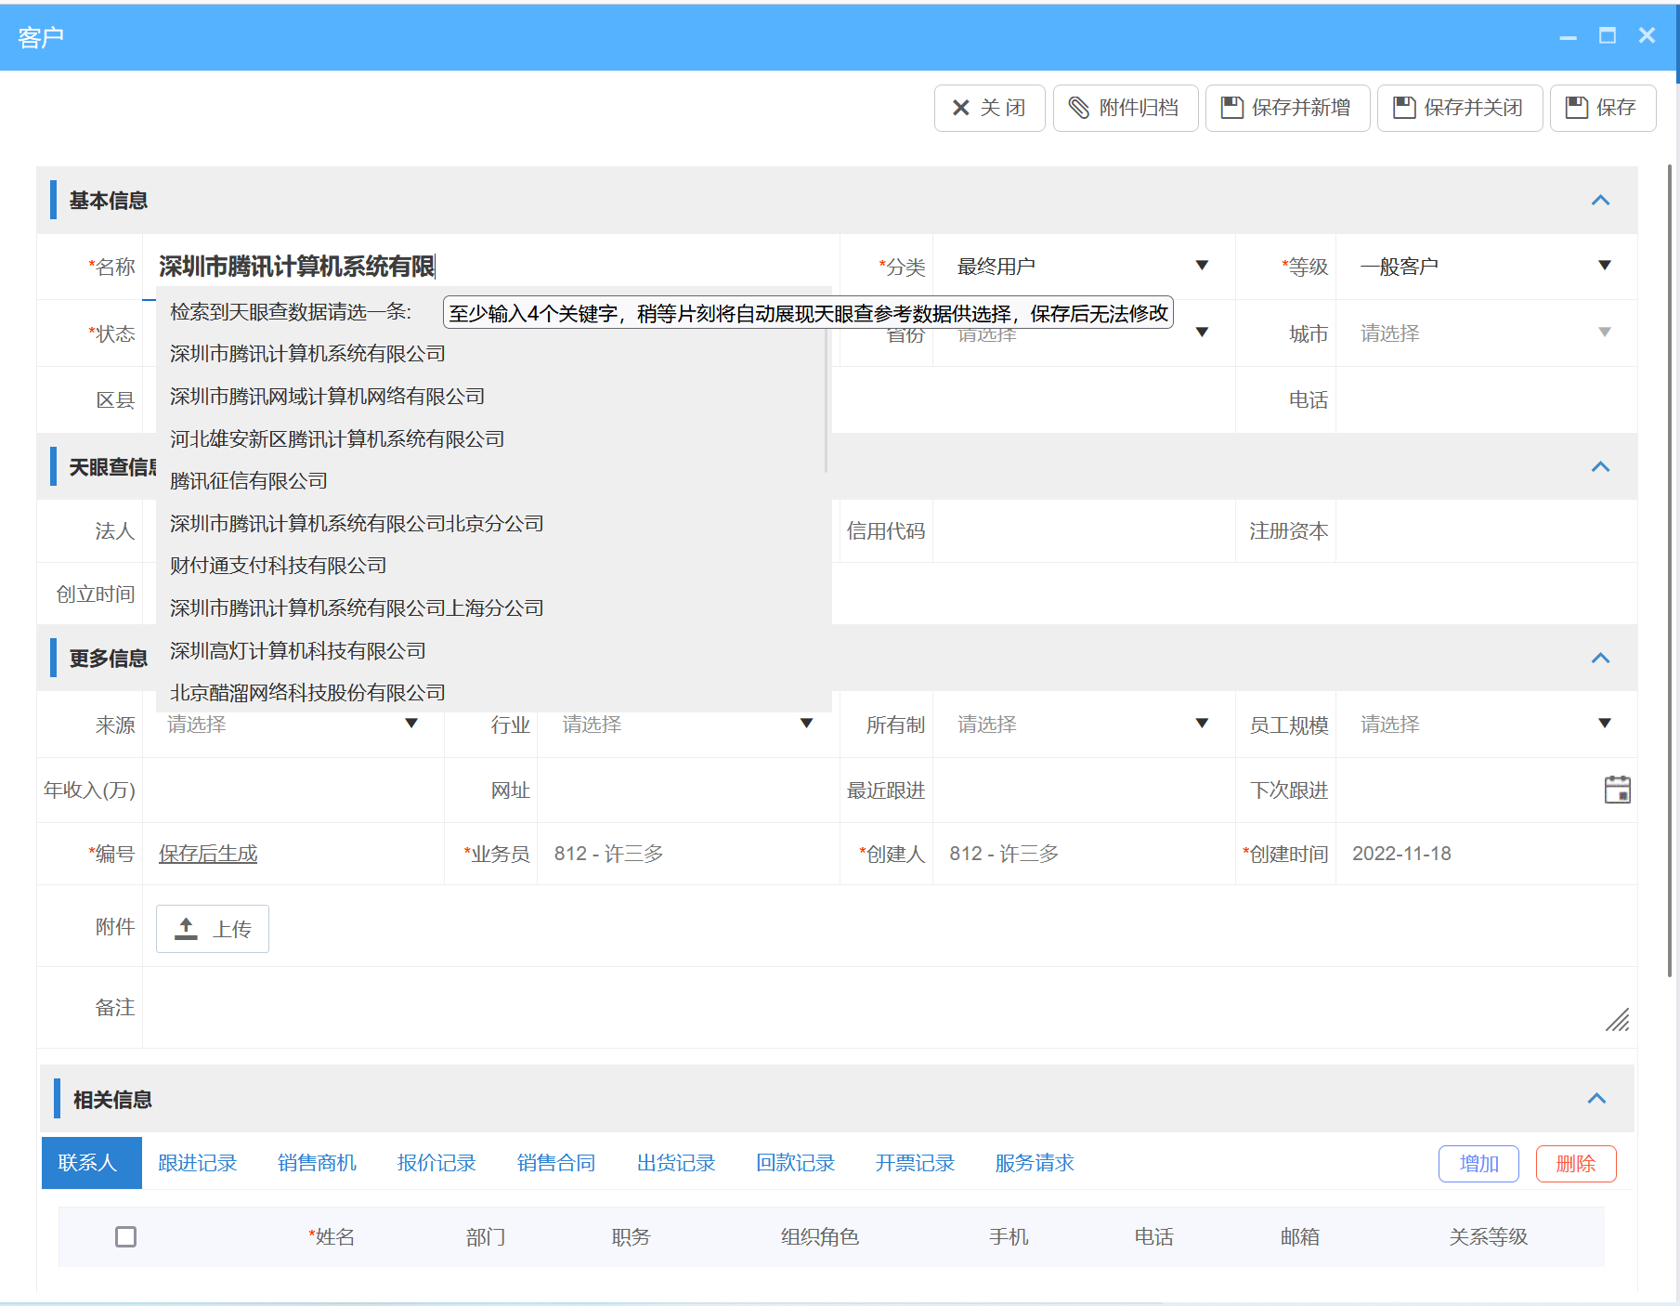
Task: Tick the contact table header checkbox
Action: 126,1237
